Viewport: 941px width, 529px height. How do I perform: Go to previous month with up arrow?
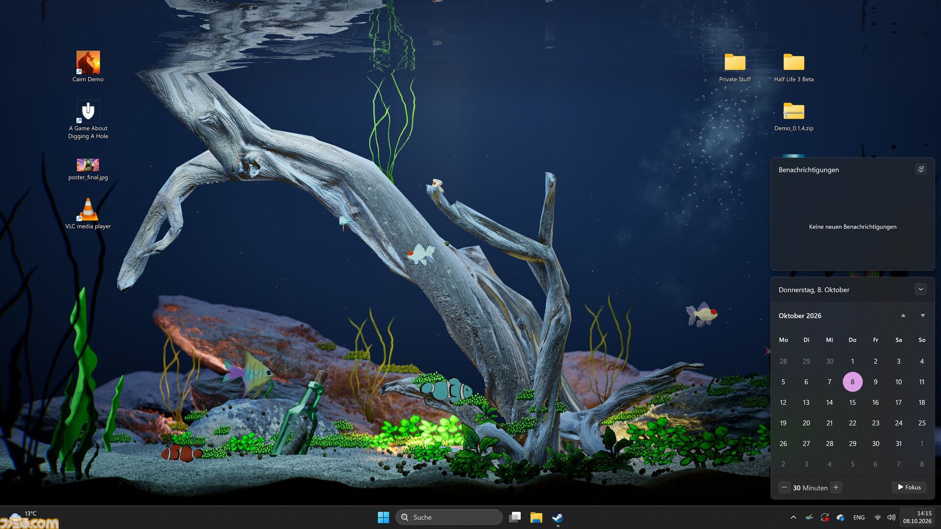(x=903, y=315)
